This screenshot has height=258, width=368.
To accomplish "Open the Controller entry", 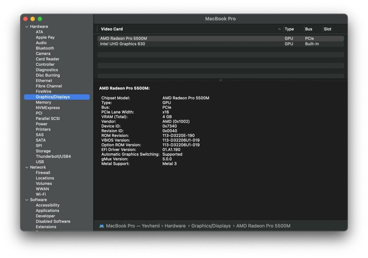I will (45, 64).
